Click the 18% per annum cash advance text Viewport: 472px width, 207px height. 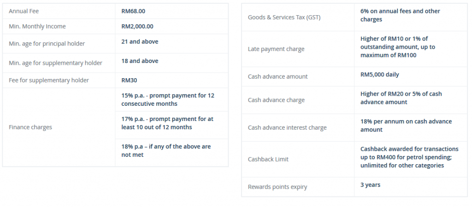pyautogui.click(x=406, y=125)
